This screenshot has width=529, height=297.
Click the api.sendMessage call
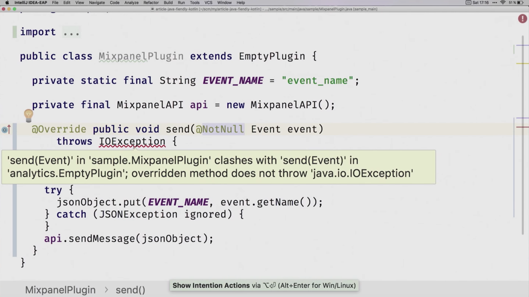(x=89, y=239)
